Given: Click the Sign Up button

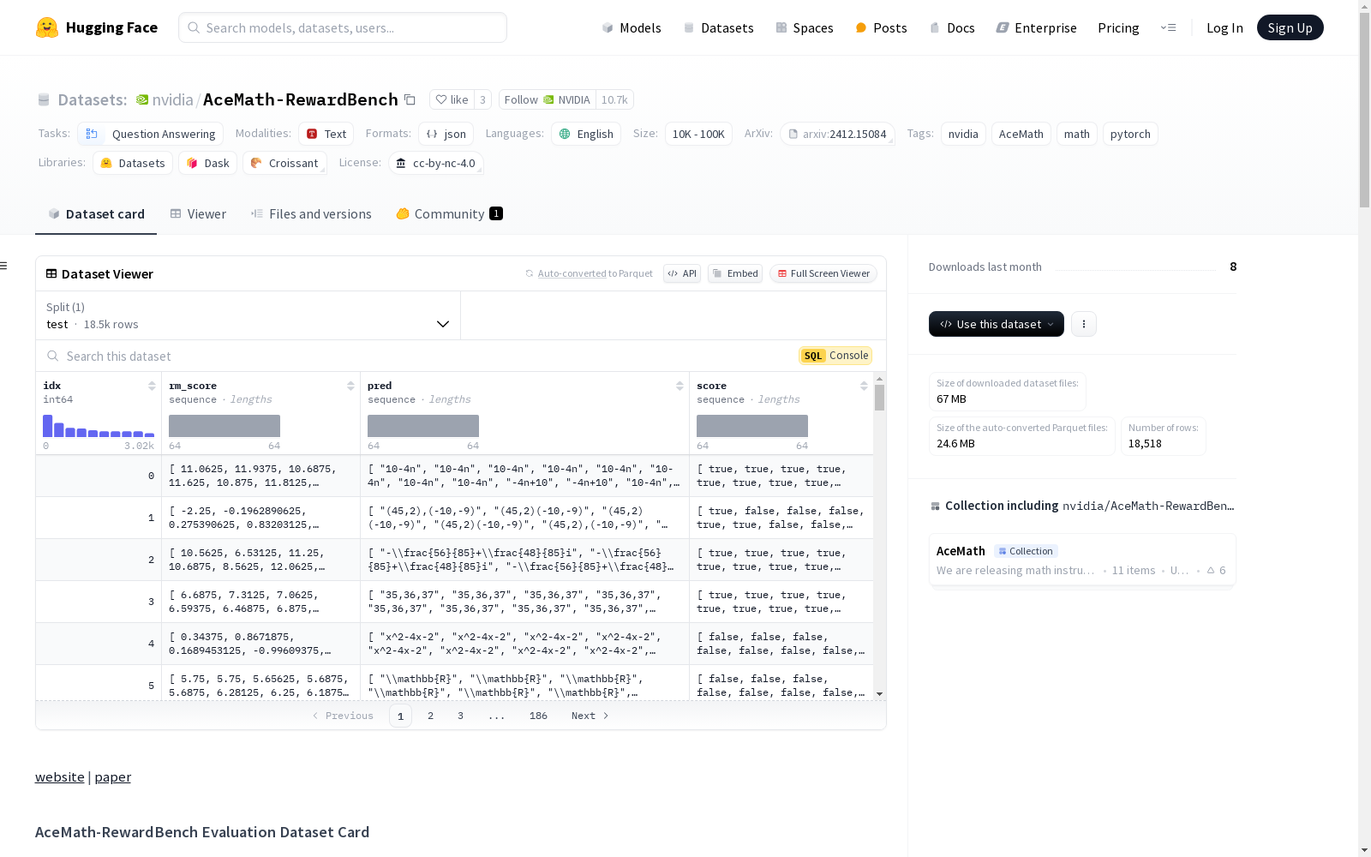Looking at the screenshot, I should 1290,27.
